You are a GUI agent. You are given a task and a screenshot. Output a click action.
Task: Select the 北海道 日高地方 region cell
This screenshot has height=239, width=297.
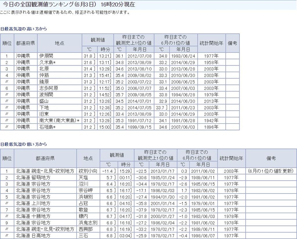coord(33,236)
